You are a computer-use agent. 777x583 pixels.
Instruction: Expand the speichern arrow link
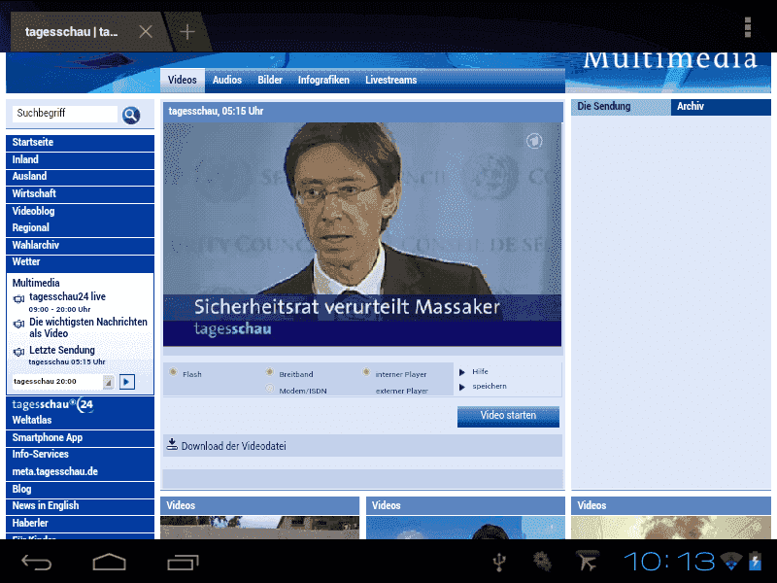pos(462,387)
